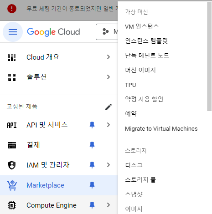Click the red alert error icon

click(12, 9)
